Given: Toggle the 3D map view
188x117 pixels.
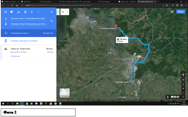Looking at the screenshot, I should tap(183, 80).
